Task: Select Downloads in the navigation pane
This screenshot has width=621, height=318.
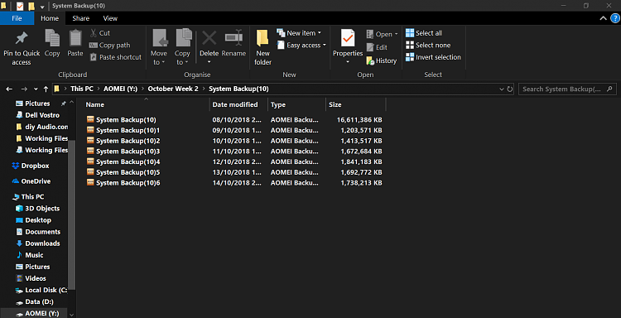Action: [37, 243]
